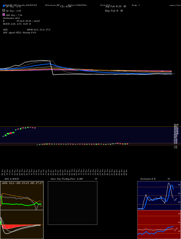
Task: Click the 'Day Vol: 0 M' text
Action: (114, 11)
